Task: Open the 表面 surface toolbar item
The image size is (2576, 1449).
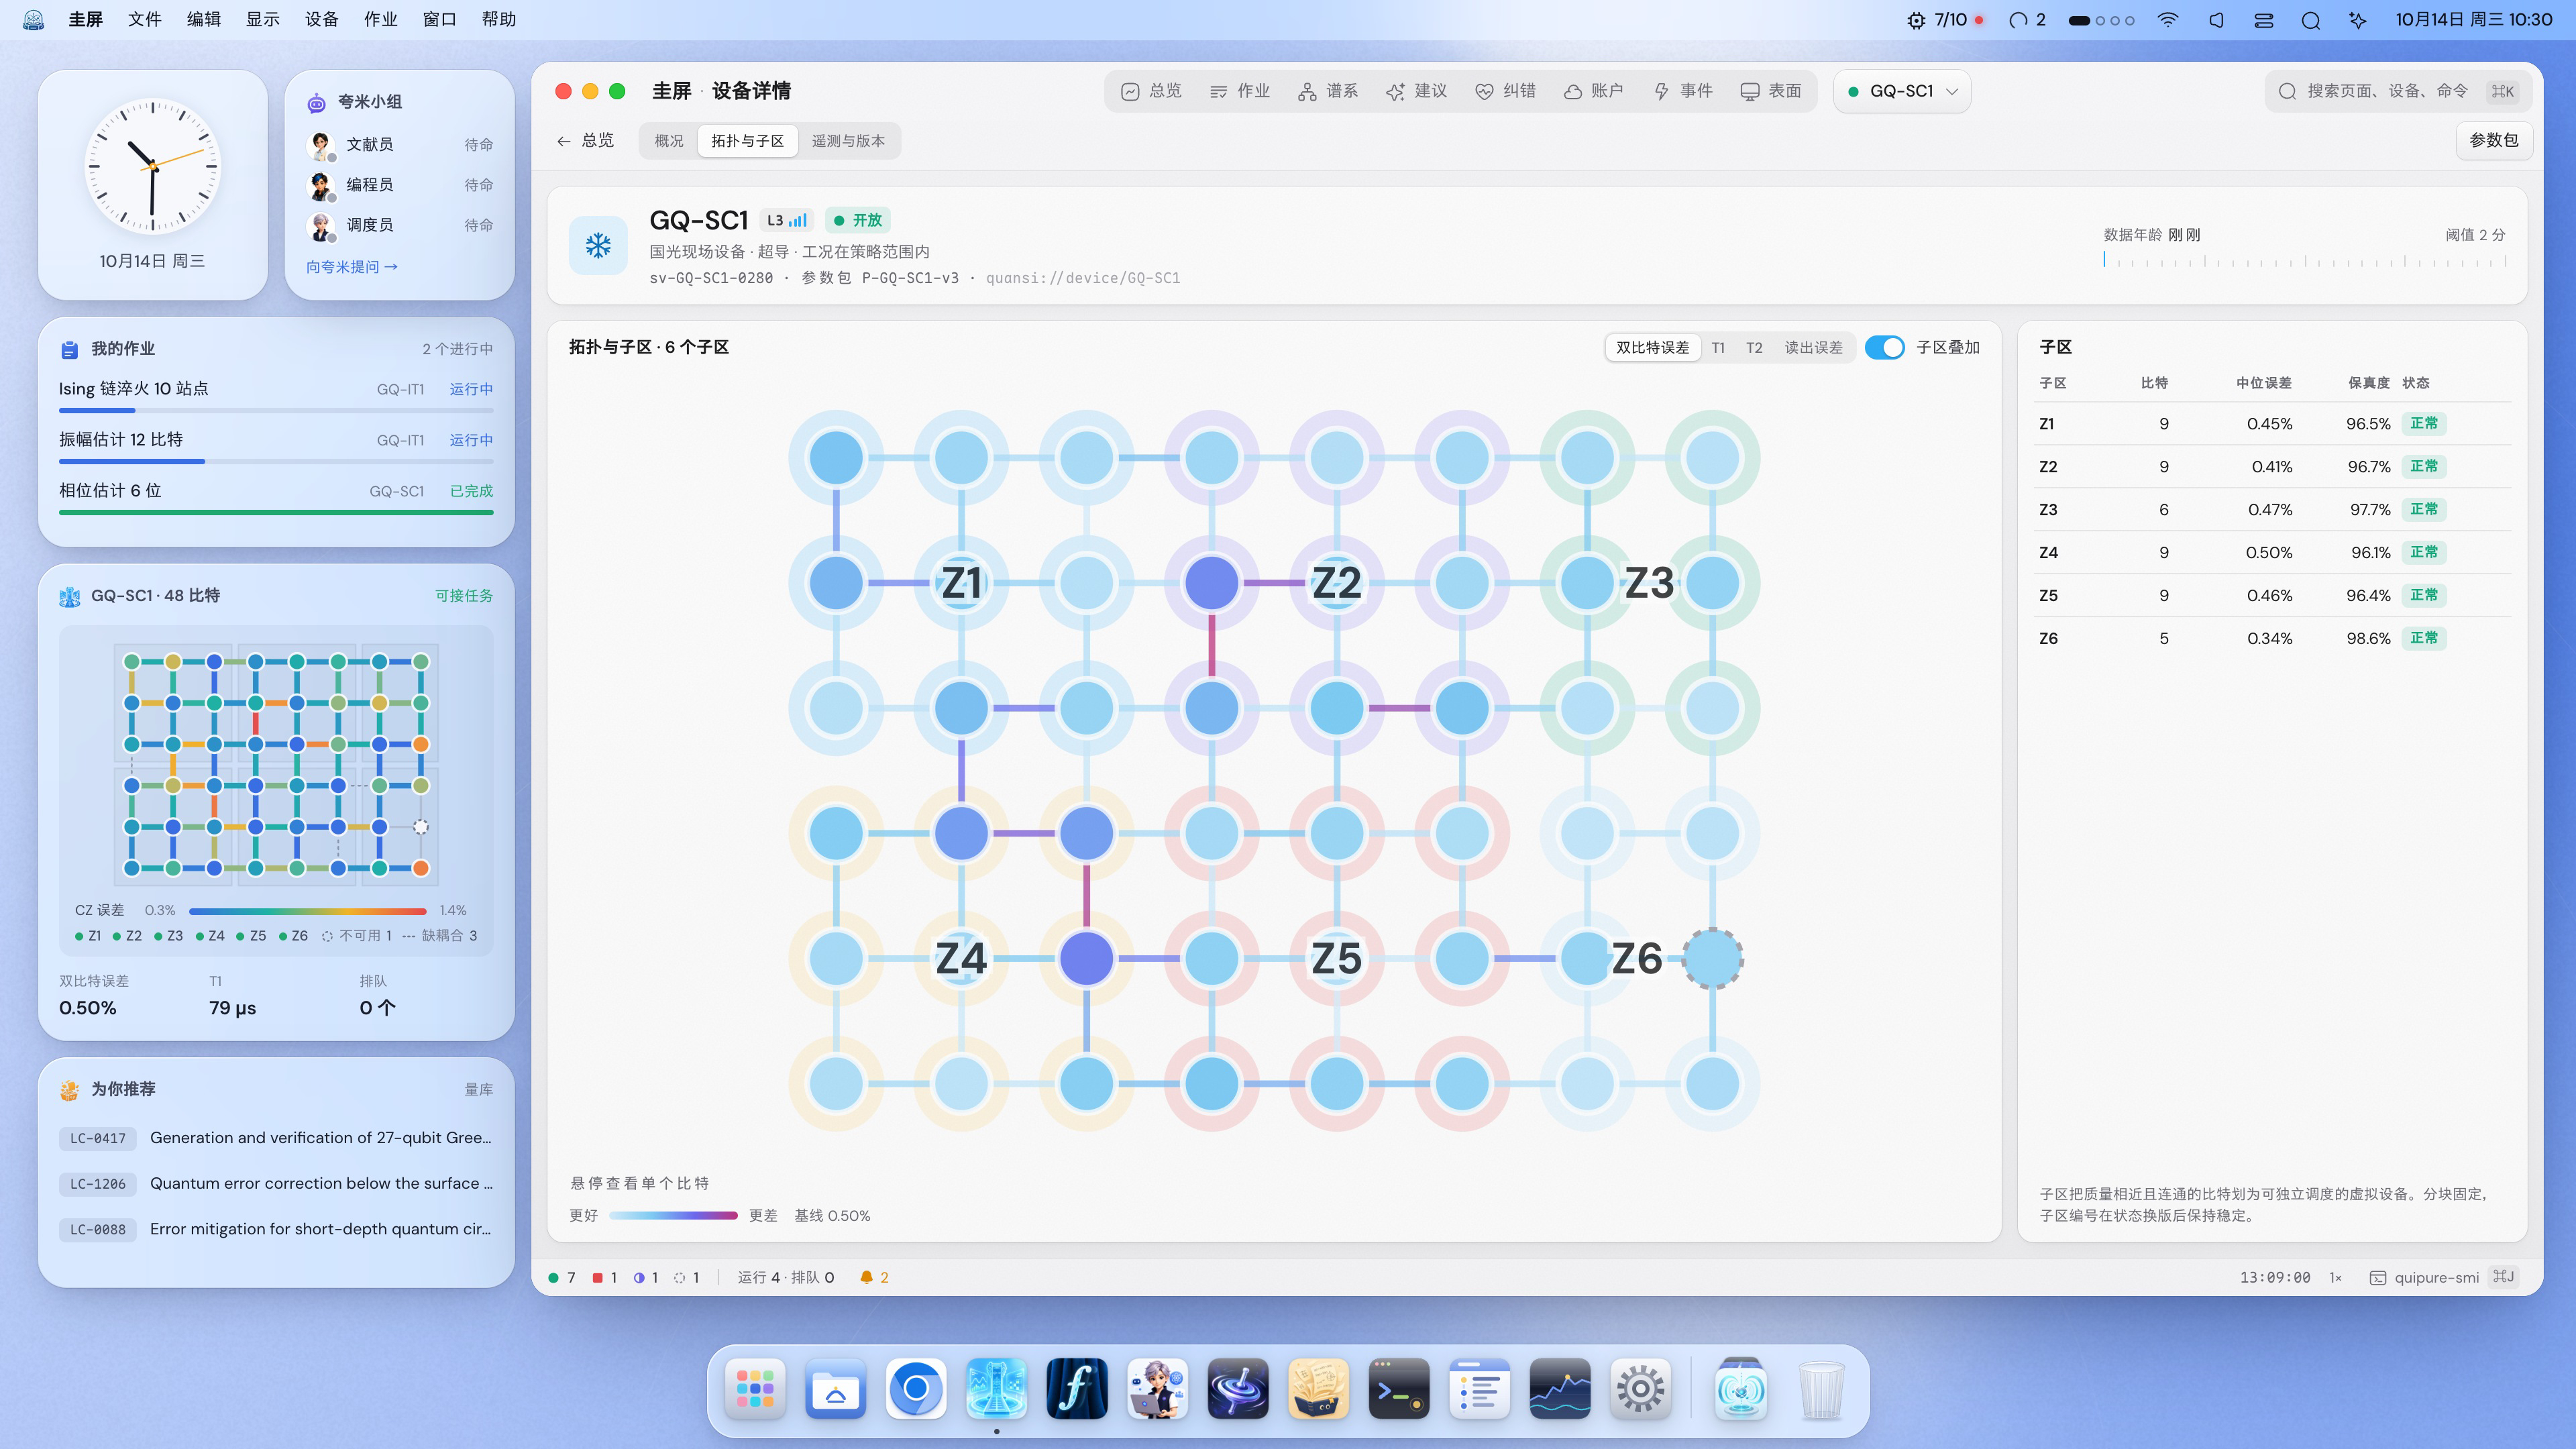Action: click(x=1771, y=91)
